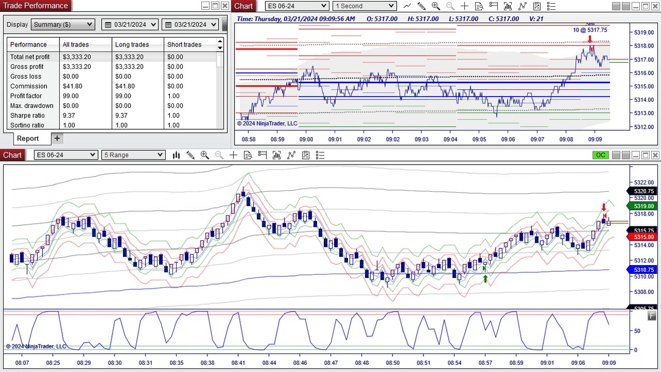Click table scroll down arrow in Trade Performance

(x=220, y=48)
